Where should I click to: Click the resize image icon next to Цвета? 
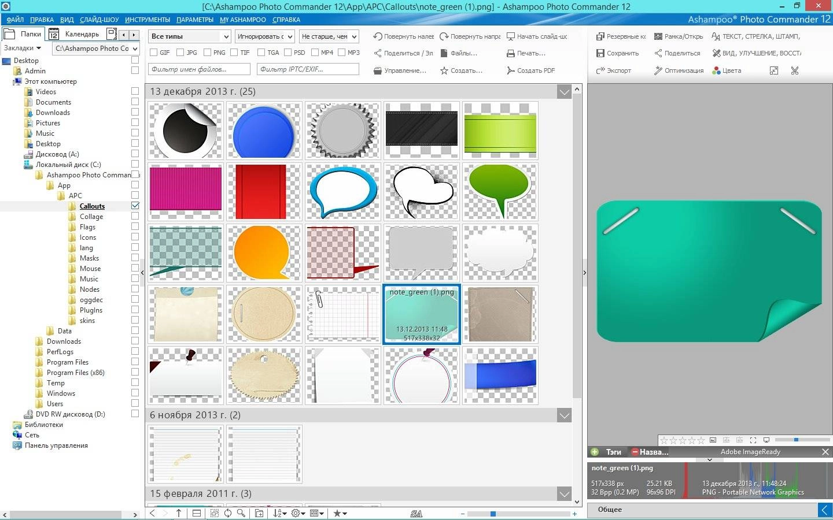774,70
